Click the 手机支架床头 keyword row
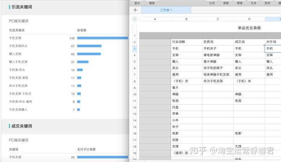This screenshot has height=162, width=281. click(18, 46)
